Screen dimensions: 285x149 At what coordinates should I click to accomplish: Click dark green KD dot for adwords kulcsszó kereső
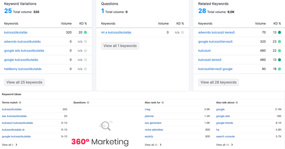point(279,32)
